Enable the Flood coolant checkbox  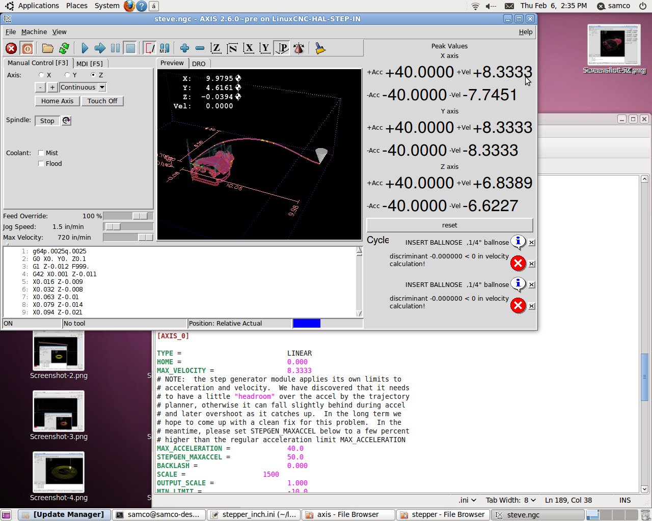(41, 163)
